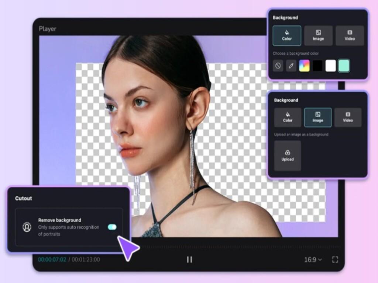Viewport: 378px width, 283px height.
Task: Switch to the Image background tab
Action: click(x=318, y=118)
